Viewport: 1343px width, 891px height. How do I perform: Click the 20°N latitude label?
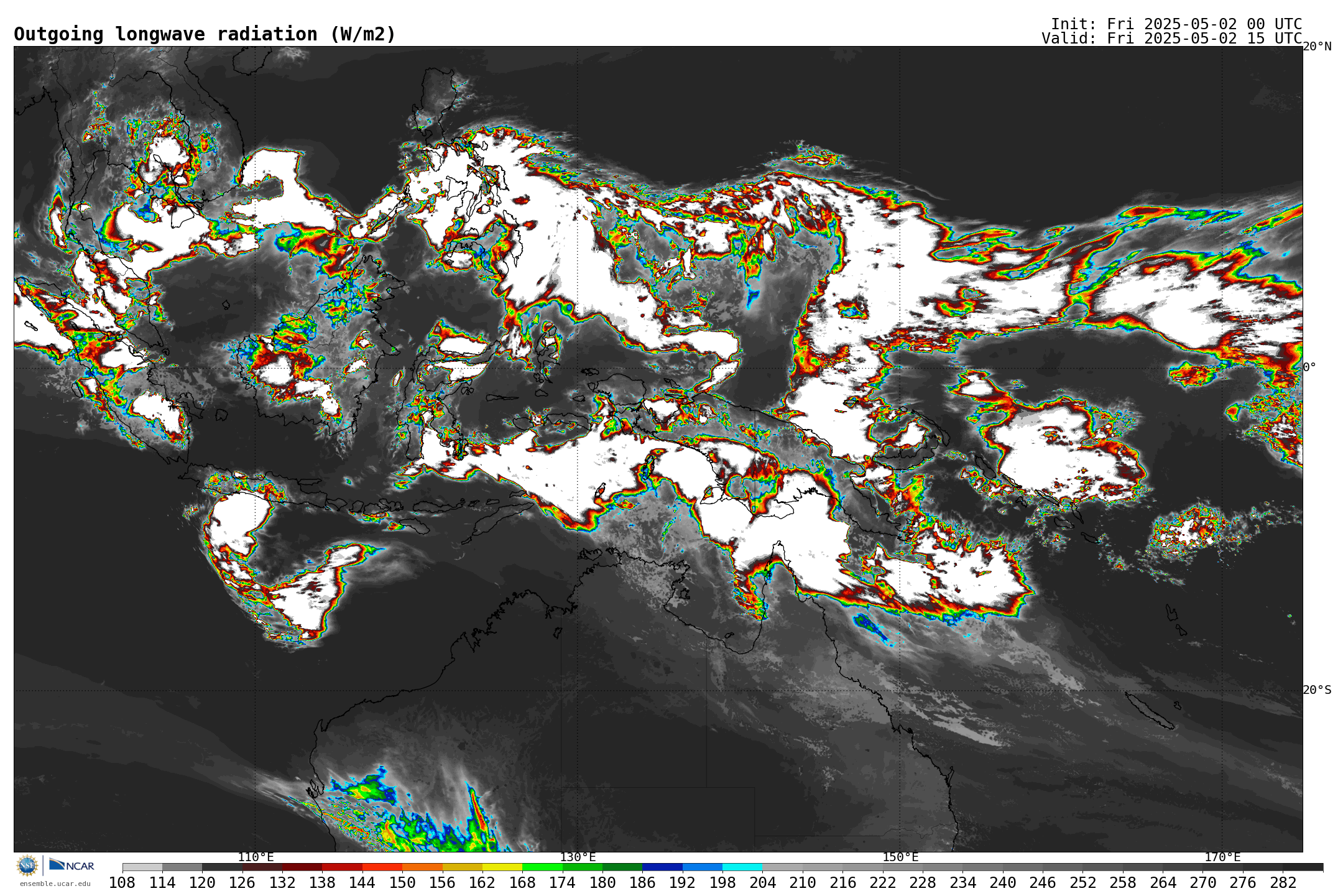[1317, 47]
